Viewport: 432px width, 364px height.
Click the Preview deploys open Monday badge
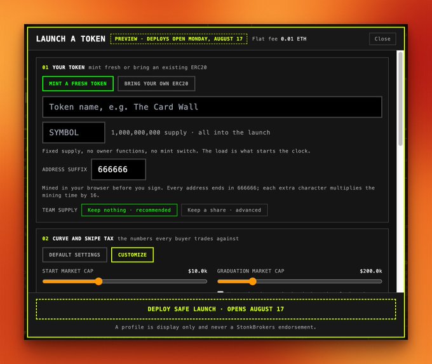pos(179,39)
